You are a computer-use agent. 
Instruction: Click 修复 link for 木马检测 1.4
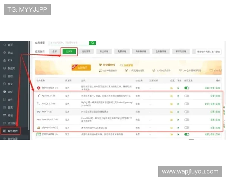[x=212, y=88]
